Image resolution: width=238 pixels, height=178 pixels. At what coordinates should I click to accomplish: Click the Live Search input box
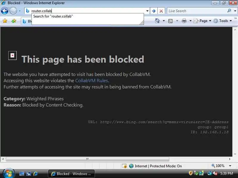tap(197, 11)
